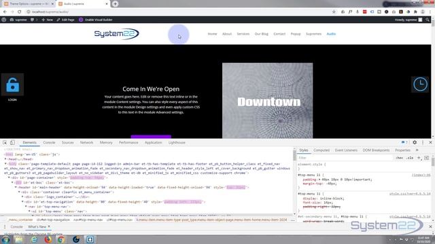Switch to the Computed styles tab
Viewport: 435px width, 244px height.
point(321,150)
